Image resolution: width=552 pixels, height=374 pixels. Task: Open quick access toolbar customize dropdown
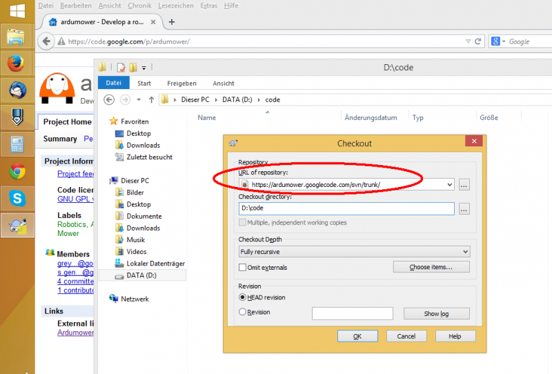pyautogui.click(x=144, y=68)
